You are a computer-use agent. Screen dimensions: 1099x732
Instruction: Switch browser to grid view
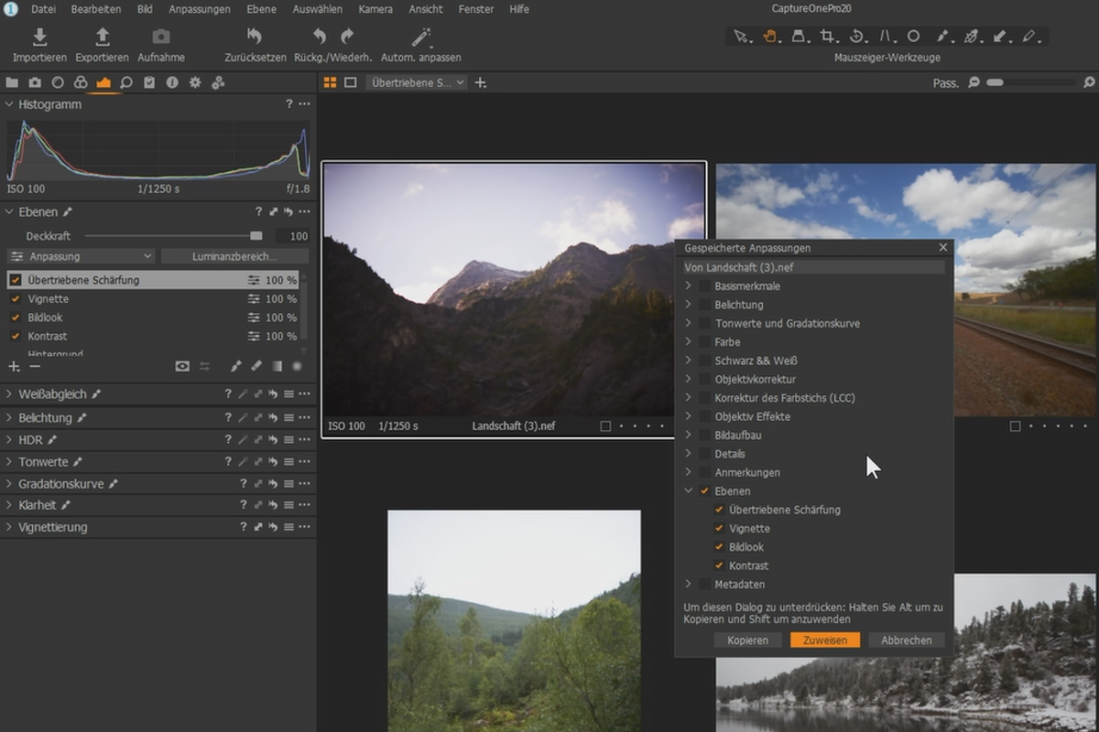point(331,82)
